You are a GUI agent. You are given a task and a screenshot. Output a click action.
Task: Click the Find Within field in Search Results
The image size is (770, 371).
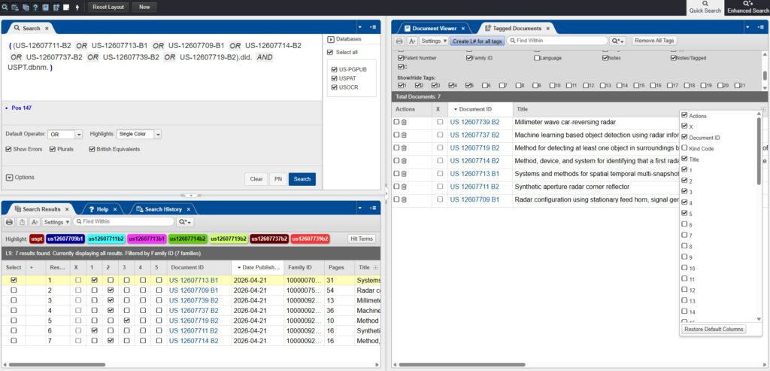(124, 222)
